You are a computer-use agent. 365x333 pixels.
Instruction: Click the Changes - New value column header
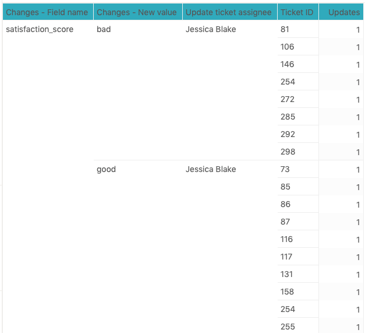(137, 12)
